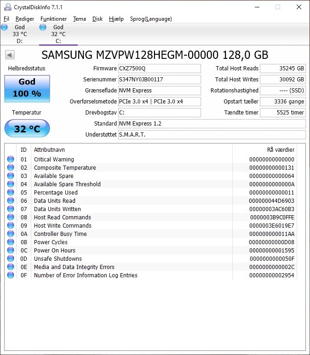Click Rotationshastighed value ---- (SSD)
310x355 pixels.
pyautogui.click(x=283, y=91)
